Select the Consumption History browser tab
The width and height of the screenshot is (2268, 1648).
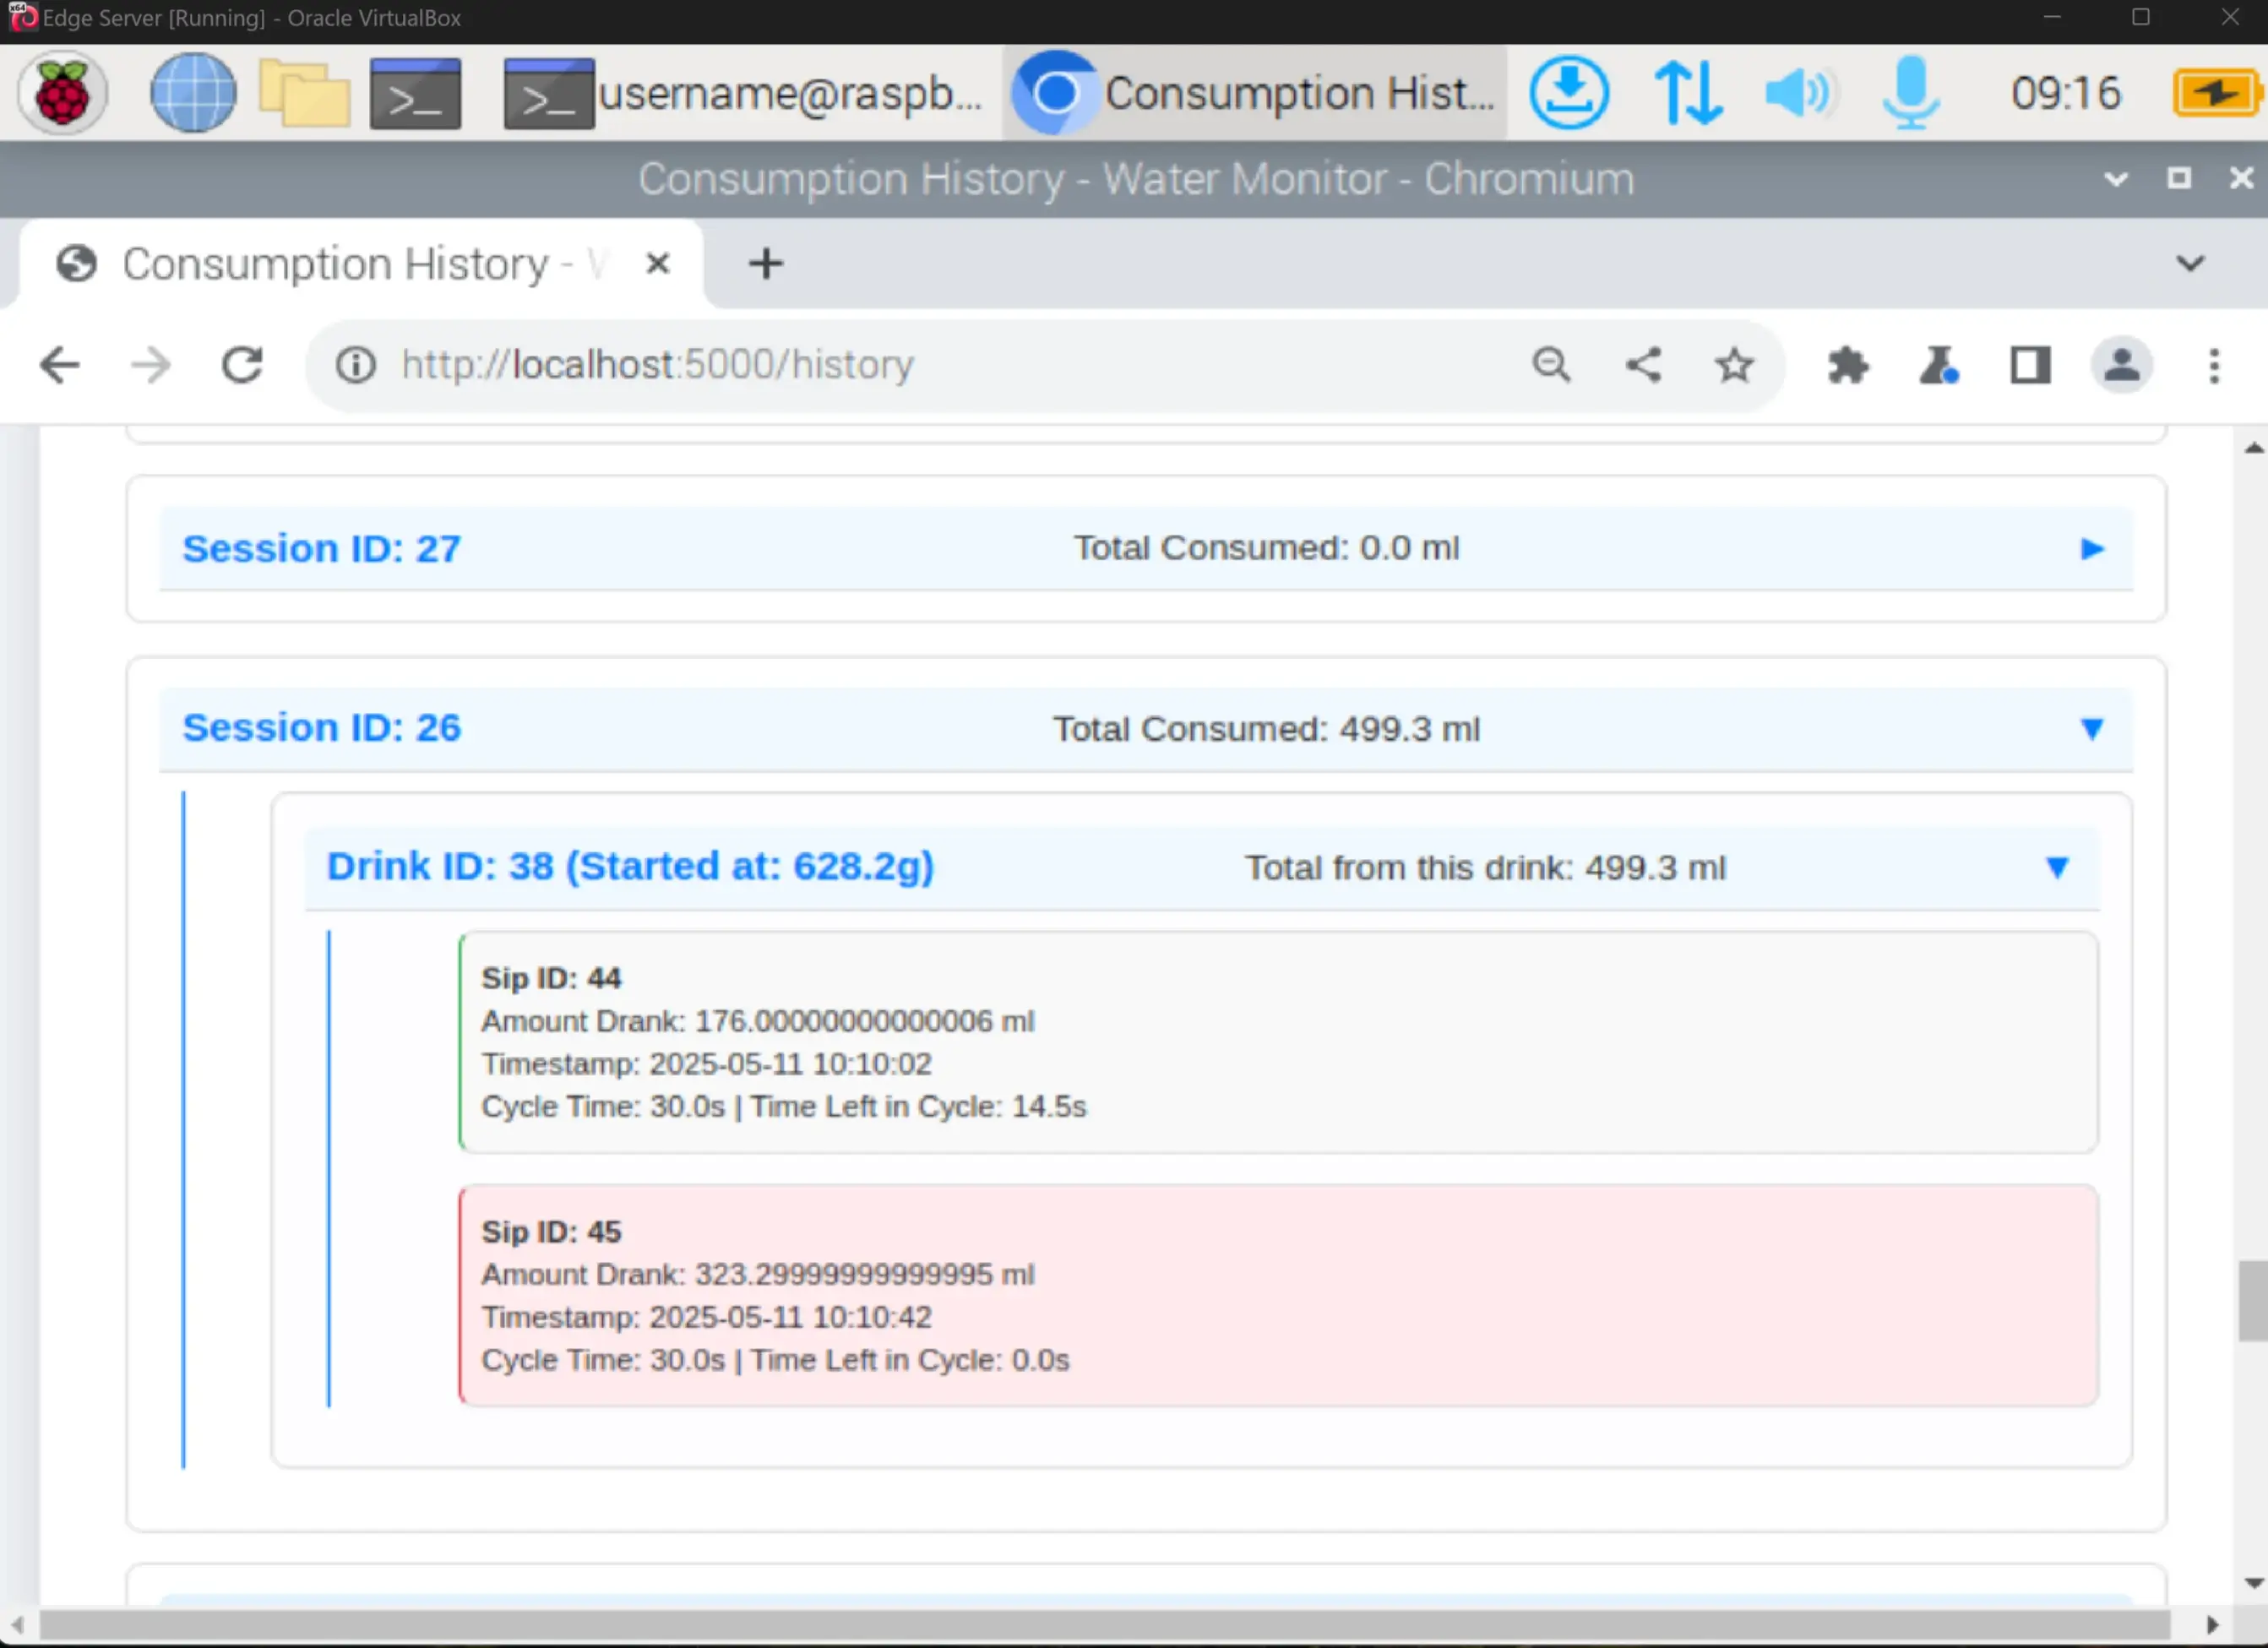click(x=360, y=264)
